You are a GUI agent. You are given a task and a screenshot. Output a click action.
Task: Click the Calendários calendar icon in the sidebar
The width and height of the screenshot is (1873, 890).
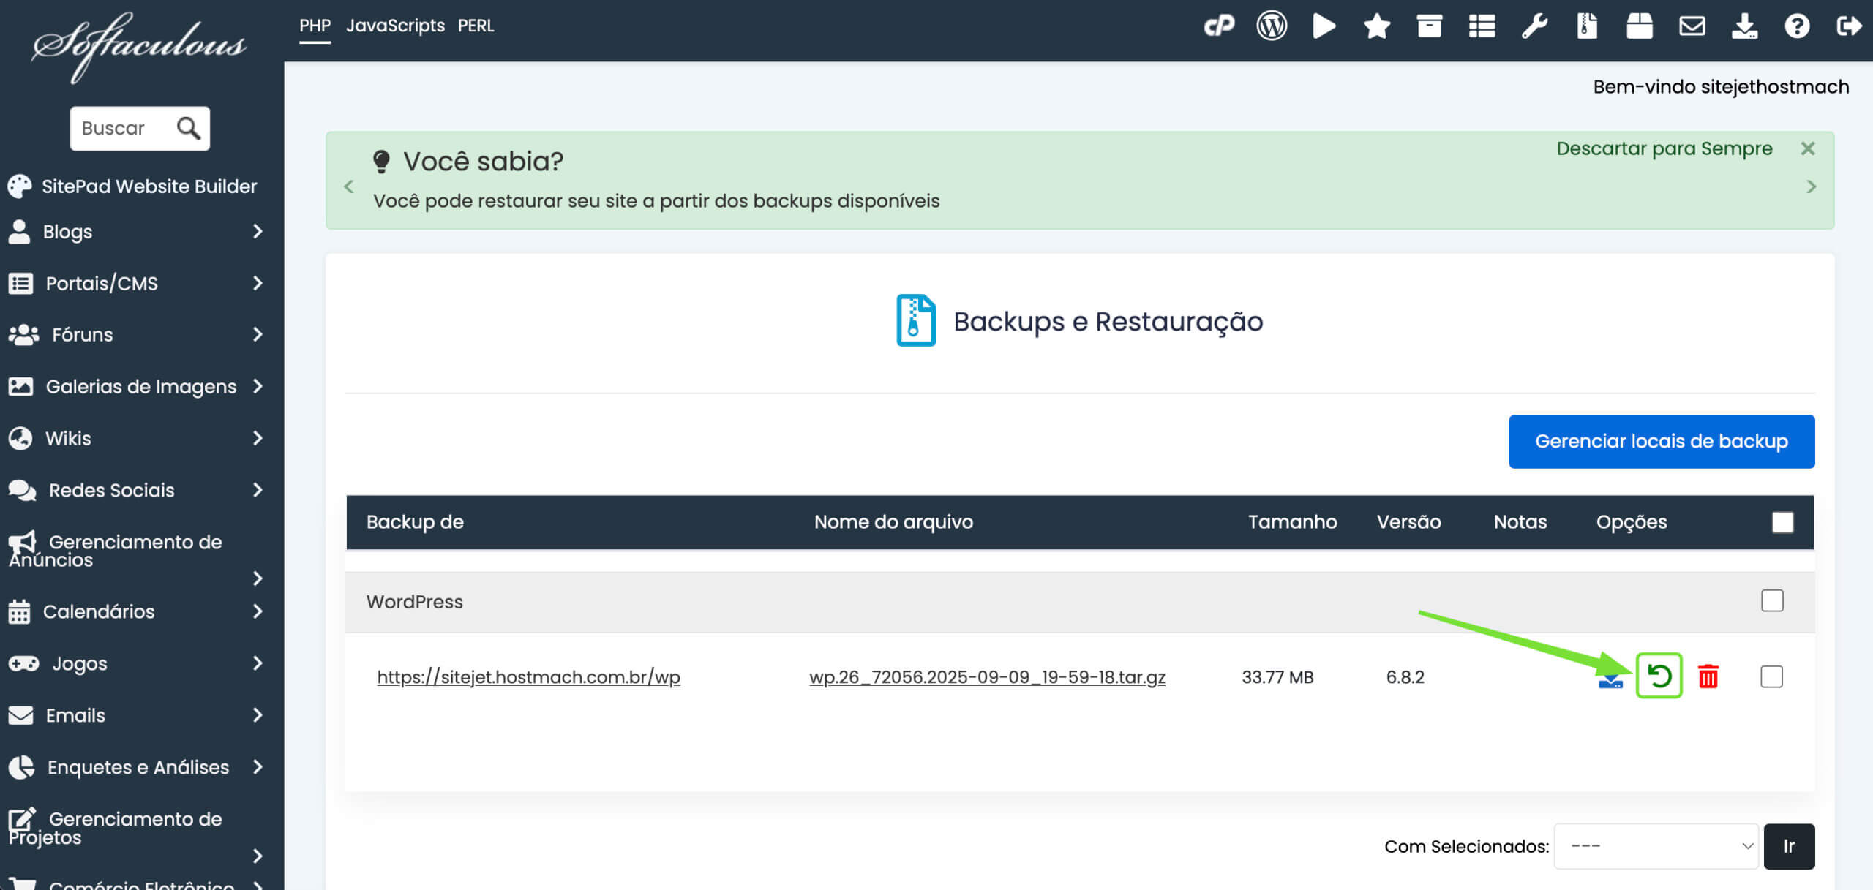point(20,611)
